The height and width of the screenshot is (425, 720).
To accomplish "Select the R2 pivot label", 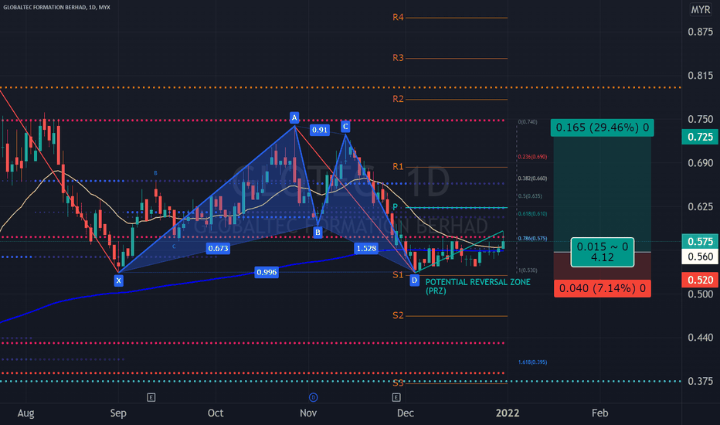I will 398,99.
